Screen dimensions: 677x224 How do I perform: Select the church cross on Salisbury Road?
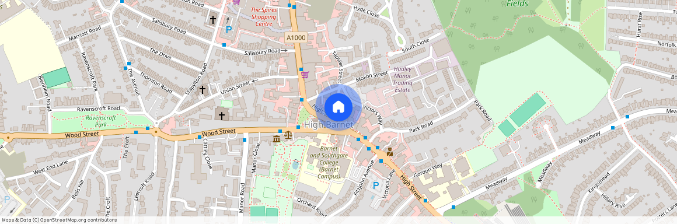coord(212,19)
